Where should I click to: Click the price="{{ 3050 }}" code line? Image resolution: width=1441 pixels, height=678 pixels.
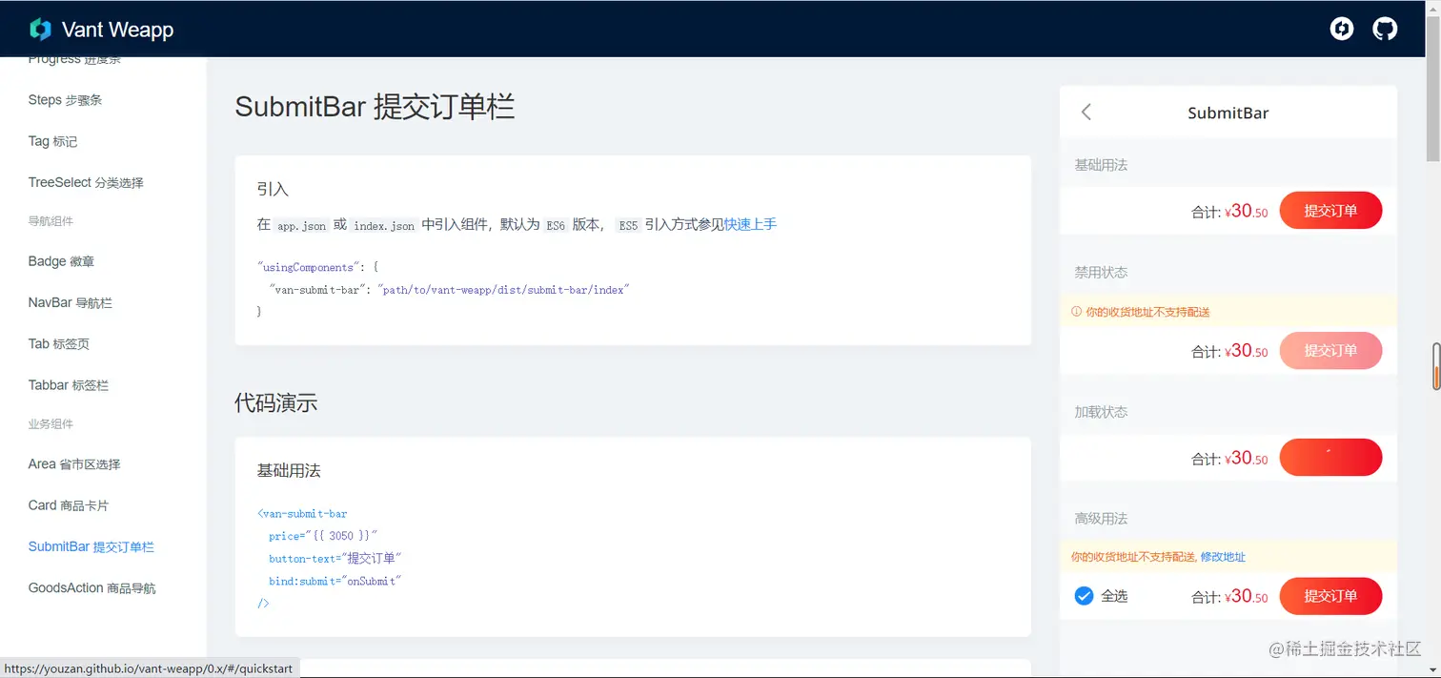point(323,537)
